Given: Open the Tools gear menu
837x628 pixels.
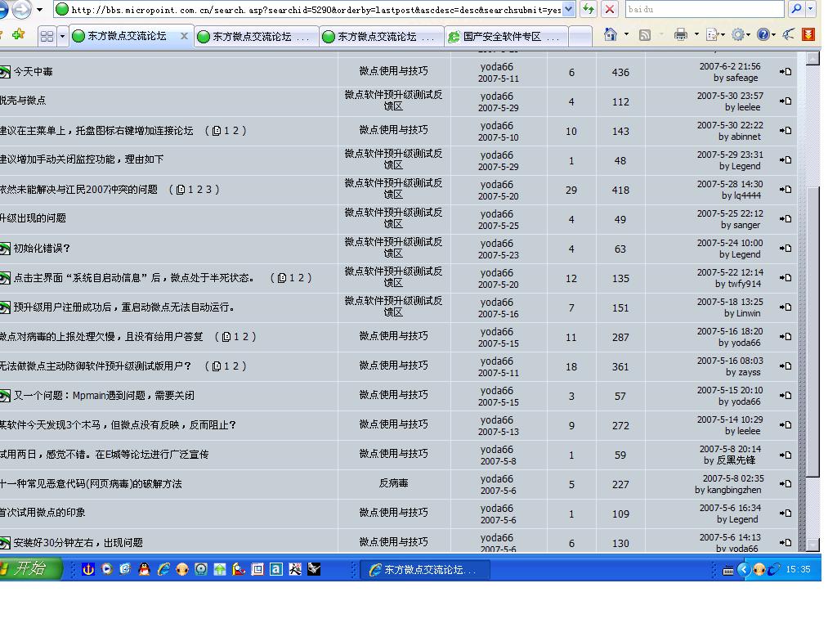Looking at the screenshot, I should tap(737, 34).
